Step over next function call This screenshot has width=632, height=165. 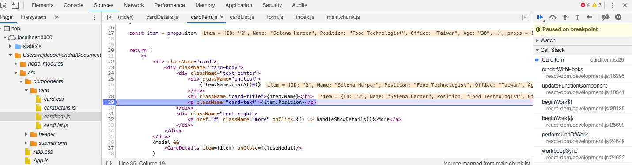coord(553,17)
